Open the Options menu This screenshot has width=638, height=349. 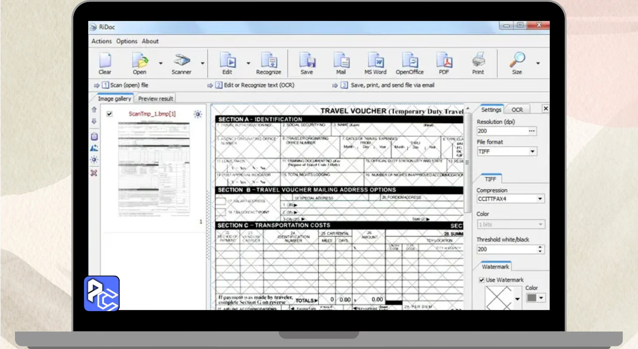(127, 41)
